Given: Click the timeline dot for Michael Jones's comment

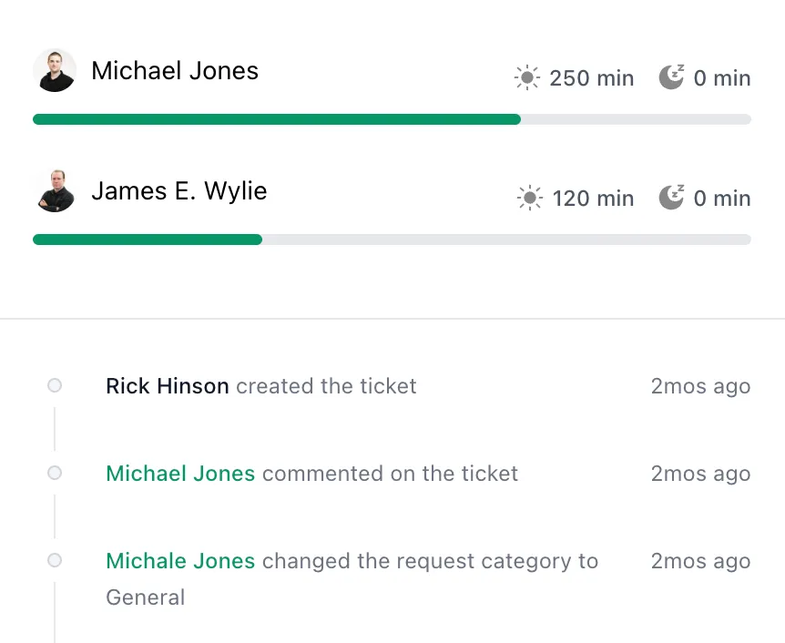Looking at the screenshot, I should 55,473.
